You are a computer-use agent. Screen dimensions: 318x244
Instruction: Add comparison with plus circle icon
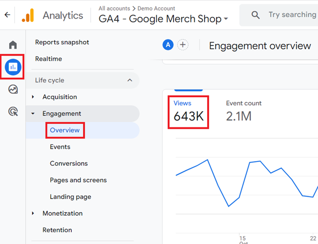coord(183,45)
